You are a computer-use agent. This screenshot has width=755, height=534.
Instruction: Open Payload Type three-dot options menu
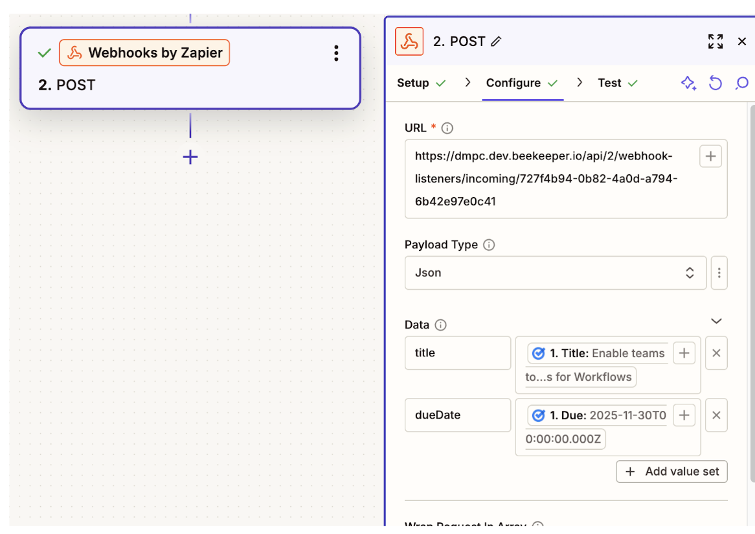click(719, 273)
